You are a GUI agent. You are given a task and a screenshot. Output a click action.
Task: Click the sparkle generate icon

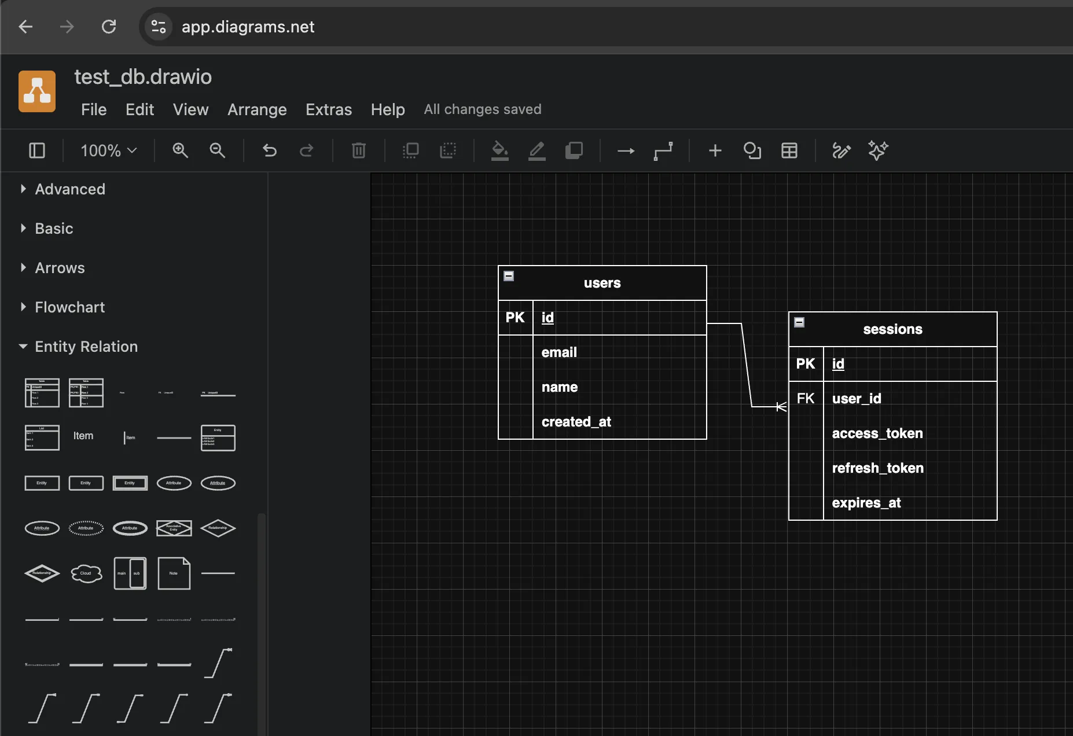879,150
